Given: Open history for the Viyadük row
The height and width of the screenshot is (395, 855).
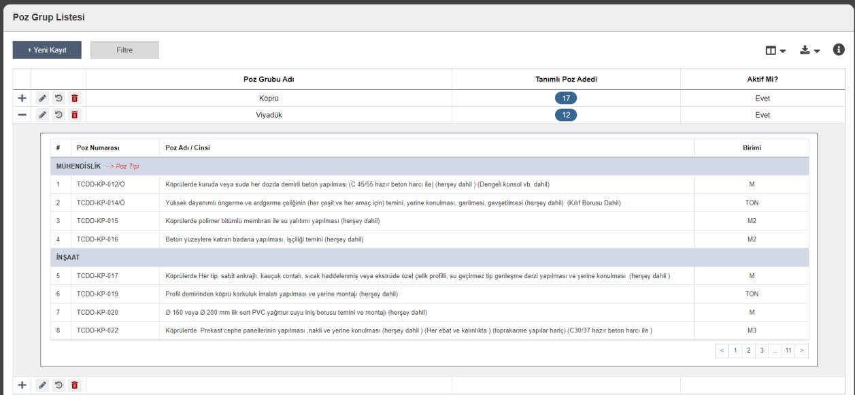Looking at the screenshot, I should (58, 115).
